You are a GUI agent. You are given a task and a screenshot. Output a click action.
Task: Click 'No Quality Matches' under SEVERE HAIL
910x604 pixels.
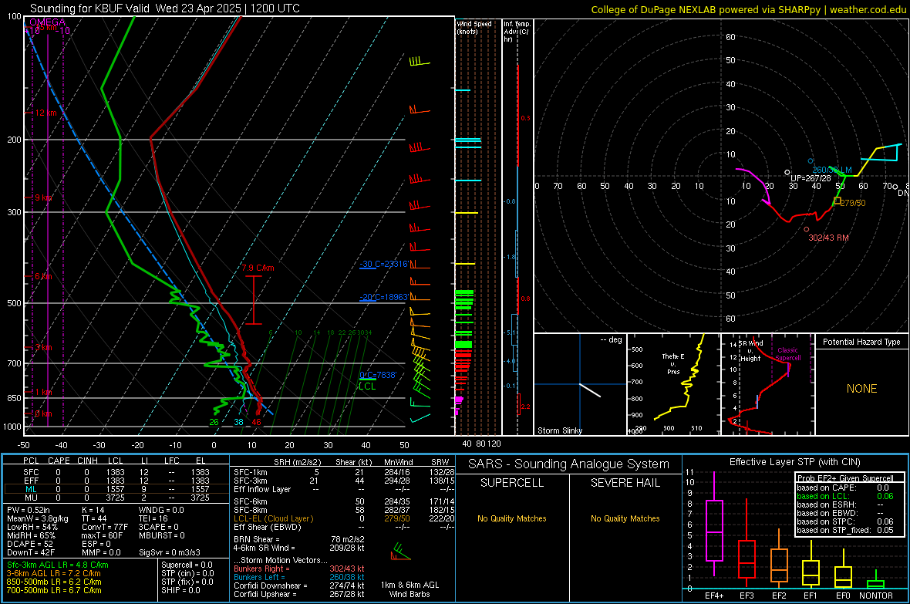[x=625, y=518]
